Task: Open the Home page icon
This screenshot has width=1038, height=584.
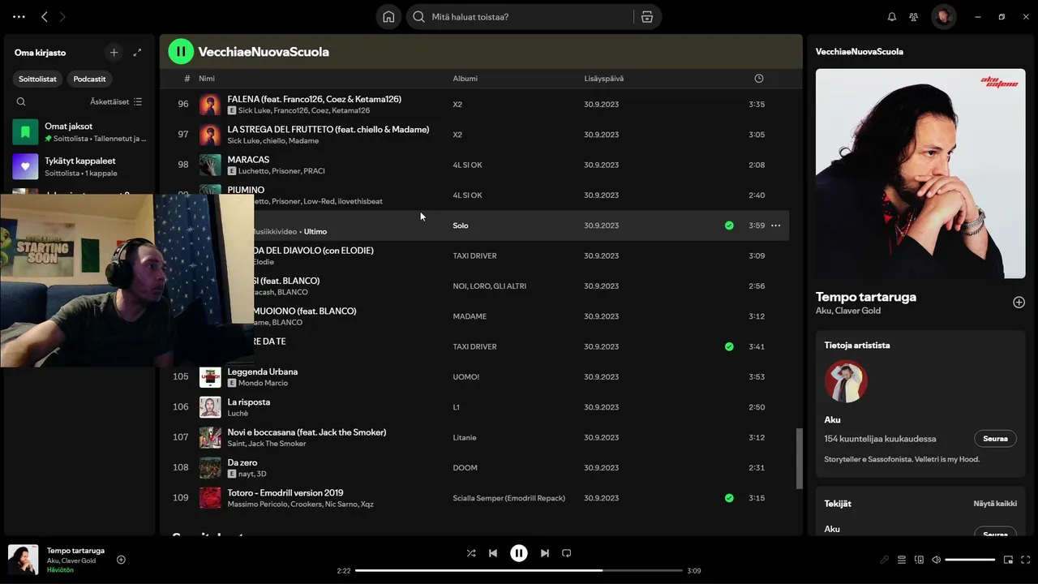Action: pos(388,16)
